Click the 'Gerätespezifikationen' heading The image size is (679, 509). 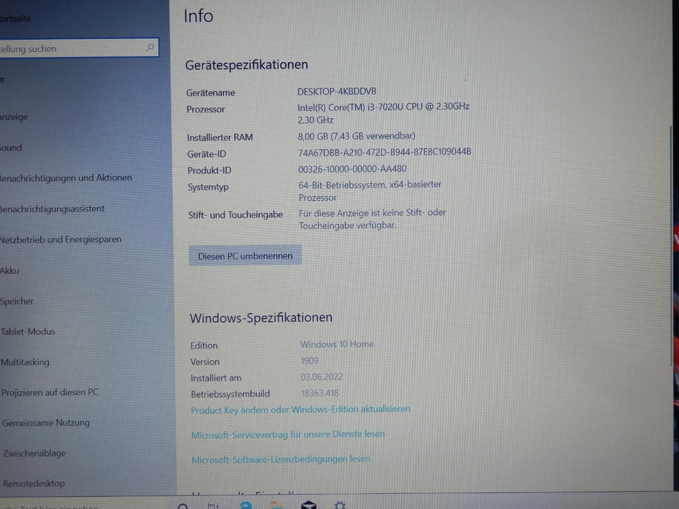tap(246, 65)
